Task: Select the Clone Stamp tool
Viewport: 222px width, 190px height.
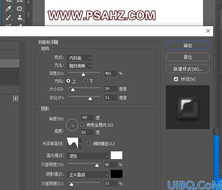Action: (20, 18)
